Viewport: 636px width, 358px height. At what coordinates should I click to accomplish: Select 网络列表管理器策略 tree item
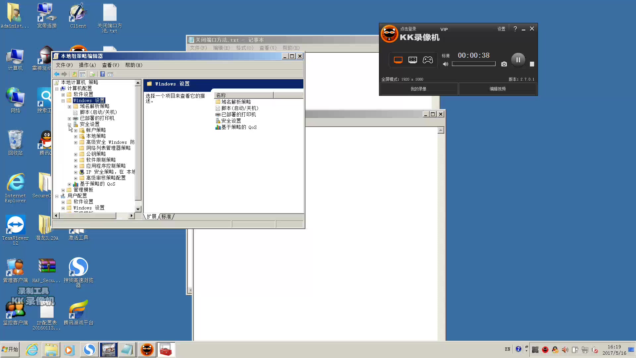coord(105,148)
